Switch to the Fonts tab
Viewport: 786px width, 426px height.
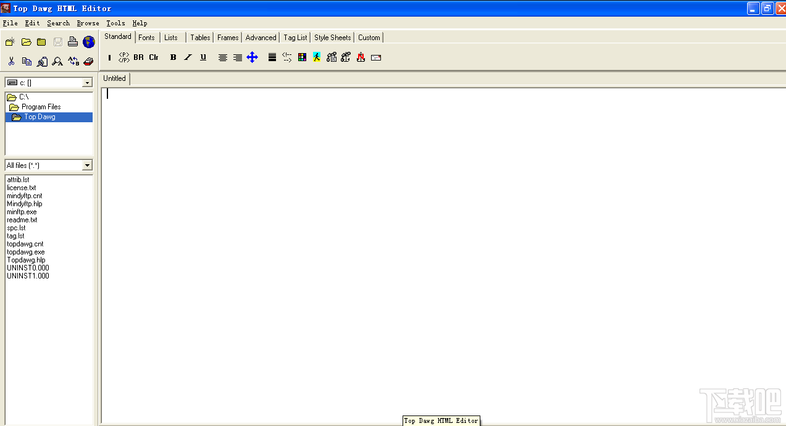147,38
